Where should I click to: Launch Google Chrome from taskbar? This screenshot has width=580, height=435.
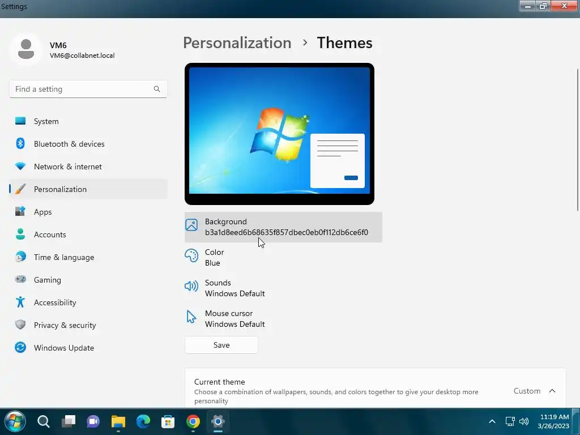[193, 421]
